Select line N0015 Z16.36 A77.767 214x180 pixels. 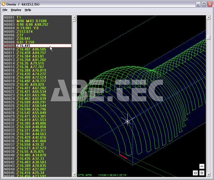click(x=38, y=67)
